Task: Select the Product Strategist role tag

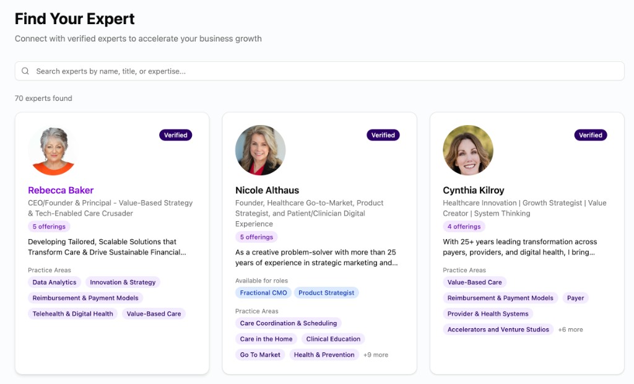Action: click(326, 293)
